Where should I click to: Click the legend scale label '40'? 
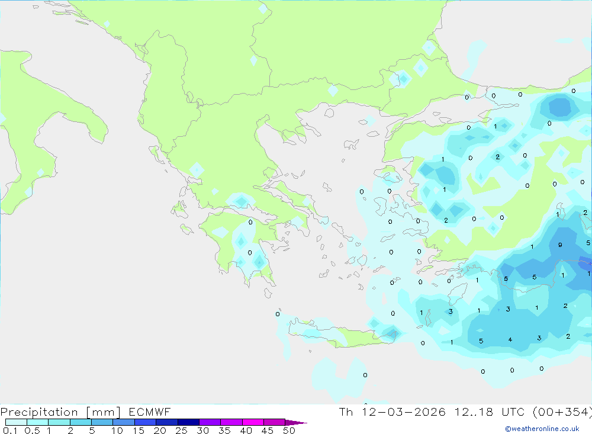click(246, 430)
